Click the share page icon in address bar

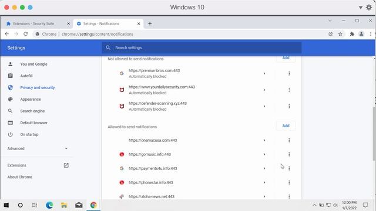(331, 34)
